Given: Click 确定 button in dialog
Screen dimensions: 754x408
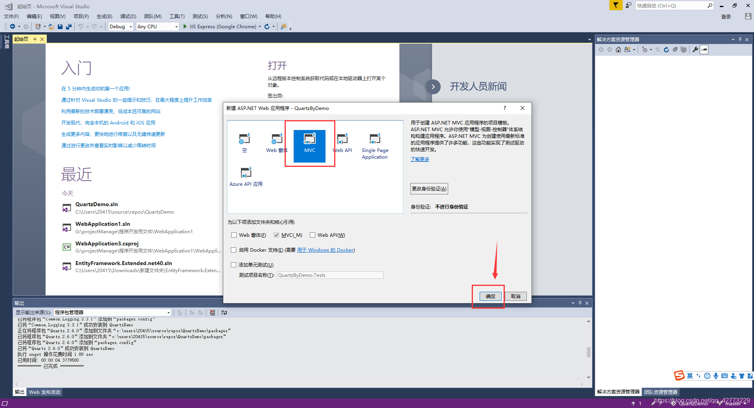Looking at the screenshot, I should coord(491,296).
